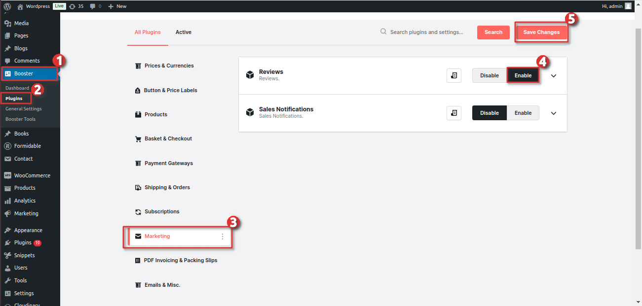Click the search plugins input field
This screenshot has height=306, width=642.
coord(426,32)
